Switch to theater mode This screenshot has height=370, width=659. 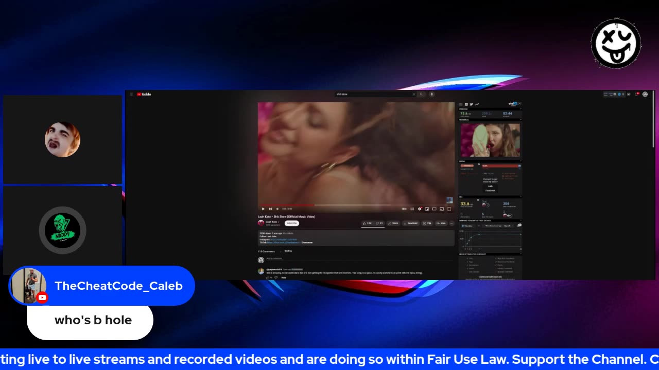point(435,209)
